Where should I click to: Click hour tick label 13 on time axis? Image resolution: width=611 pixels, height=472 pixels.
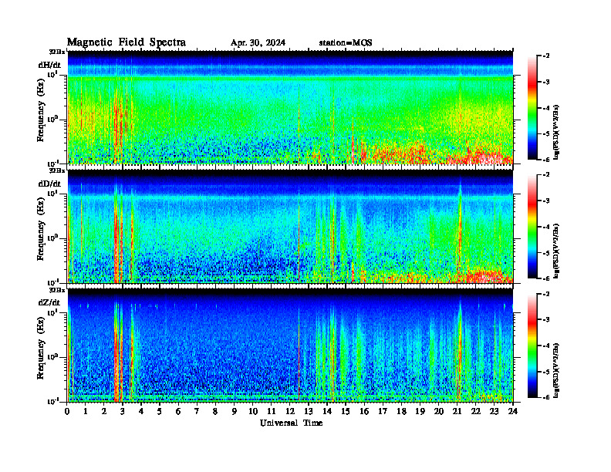tap(309, 411)
